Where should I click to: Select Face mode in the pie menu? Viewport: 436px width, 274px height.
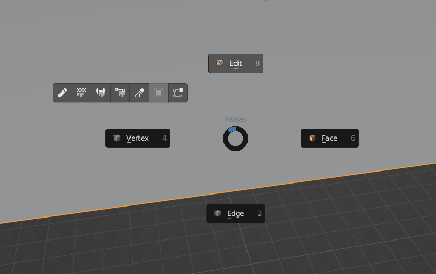[x=329, y=138]
